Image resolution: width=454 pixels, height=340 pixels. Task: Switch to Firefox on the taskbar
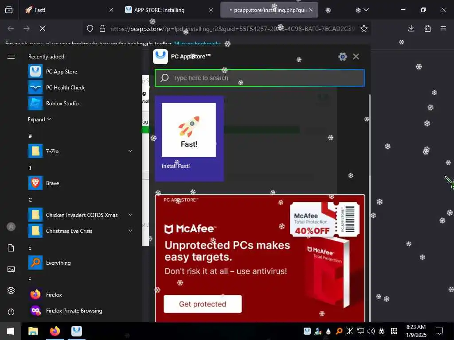tap(55, 331)
